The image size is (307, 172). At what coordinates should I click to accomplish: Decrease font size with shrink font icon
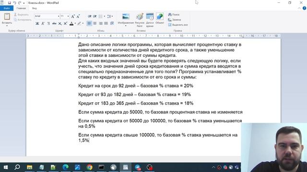click(78, 16)
